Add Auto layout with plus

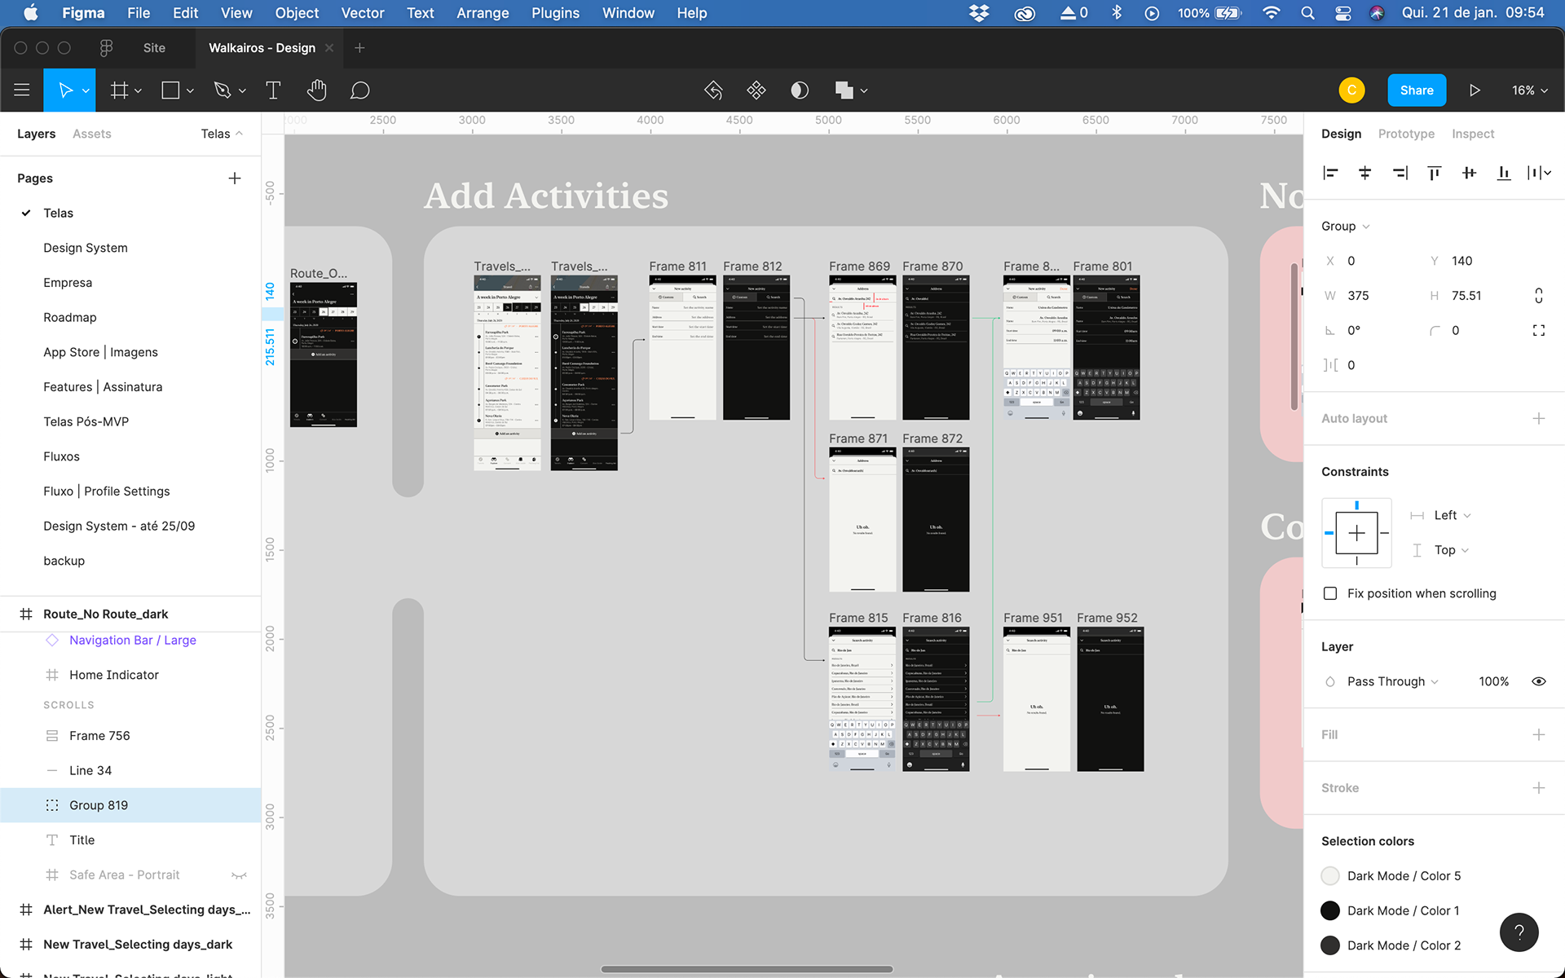pos(1539,418)
